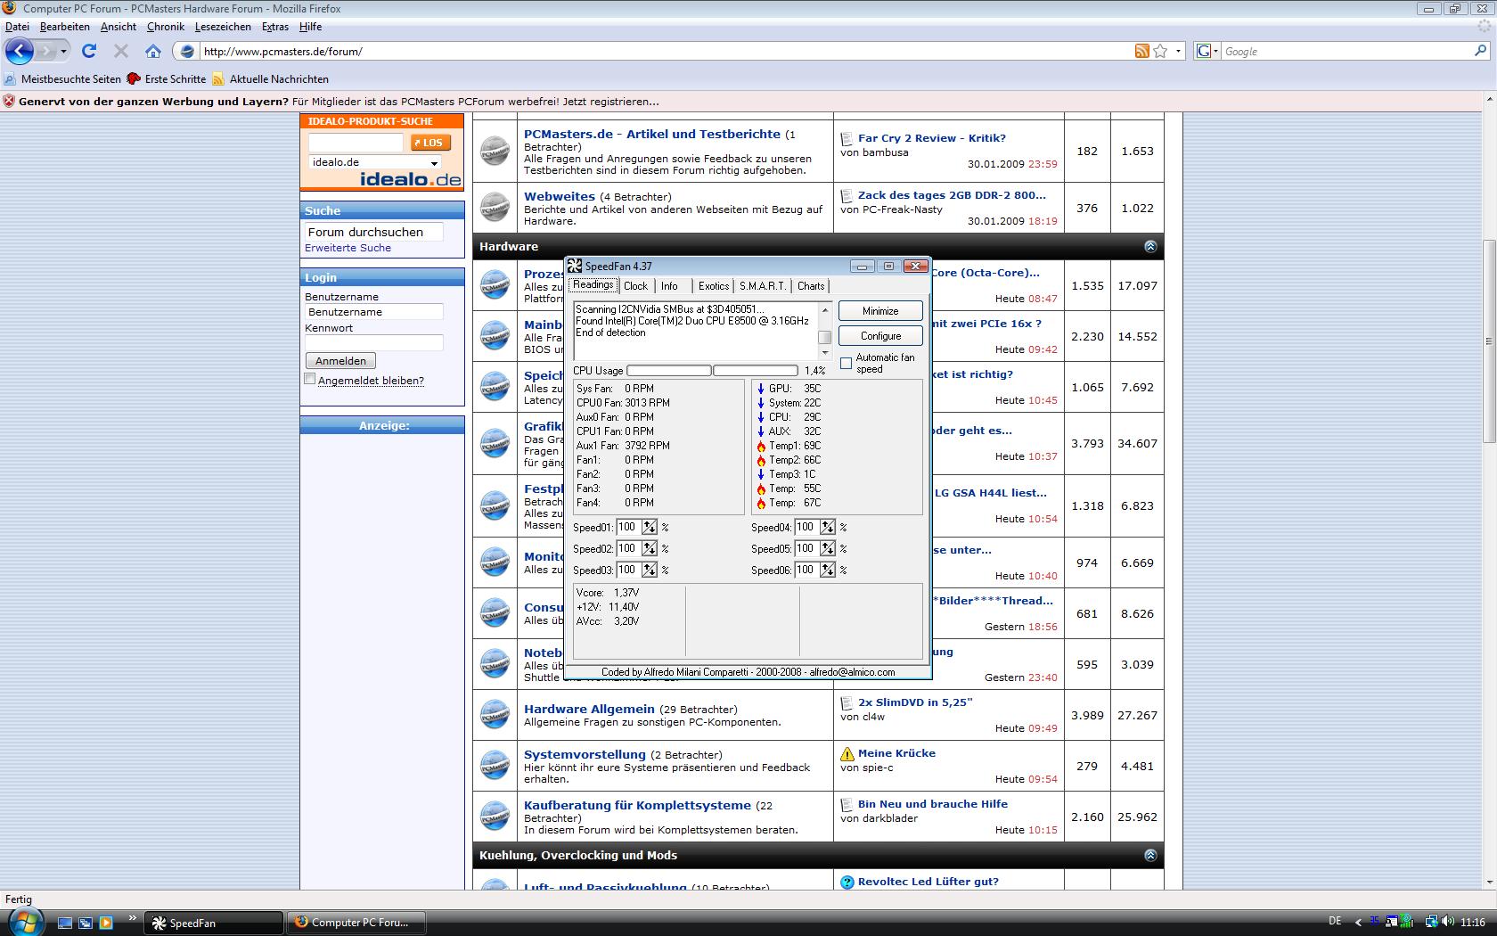Click the media player quick launch icon
This screenshot has height=936, width=1497.
(x=106, y=923)
